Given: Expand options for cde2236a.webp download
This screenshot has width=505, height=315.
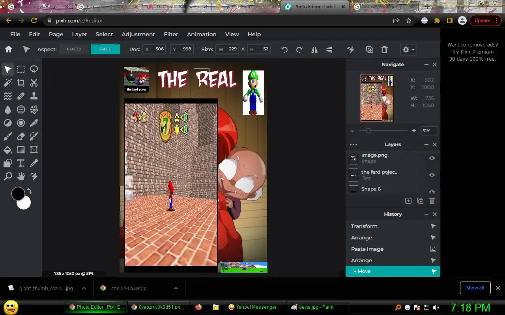Looking at the screenshot, I should tap(176, 288).
